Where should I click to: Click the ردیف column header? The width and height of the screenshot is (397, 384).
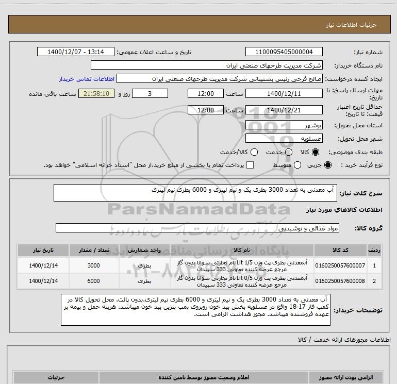click(374, 250)
